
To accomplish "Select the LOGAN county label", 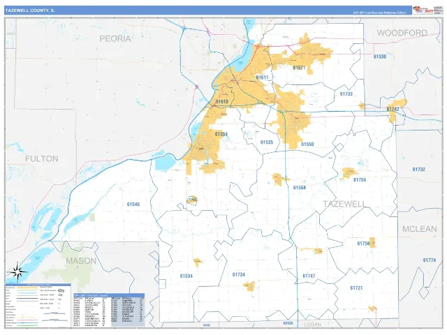I will (x=312, y=324).
